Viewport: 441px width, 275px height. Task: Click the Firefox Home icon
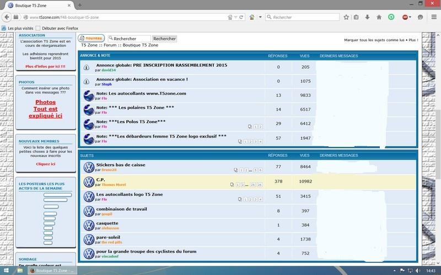pos(379,17)
